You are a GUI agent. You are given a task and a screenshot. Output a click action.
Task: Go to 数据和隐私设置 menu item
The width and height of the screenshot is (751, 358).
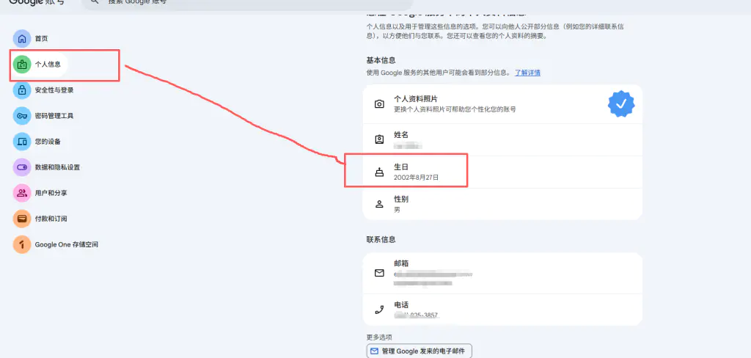[x=57, y=167]
